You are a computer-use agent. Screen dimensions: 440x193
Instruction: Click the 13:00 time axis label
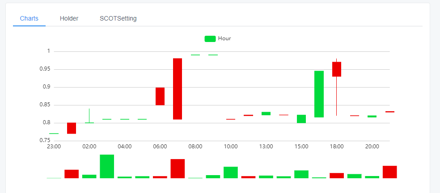tap(266, 147)
